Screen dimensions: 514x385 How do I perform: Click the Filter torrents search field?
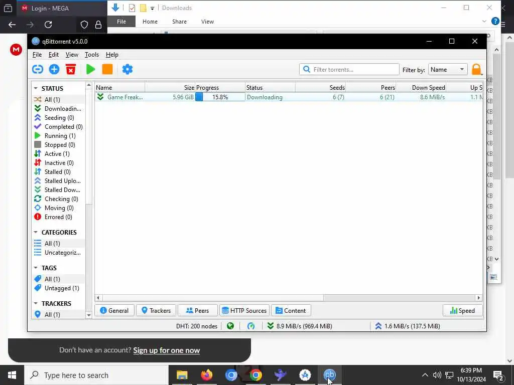(349, 69)
